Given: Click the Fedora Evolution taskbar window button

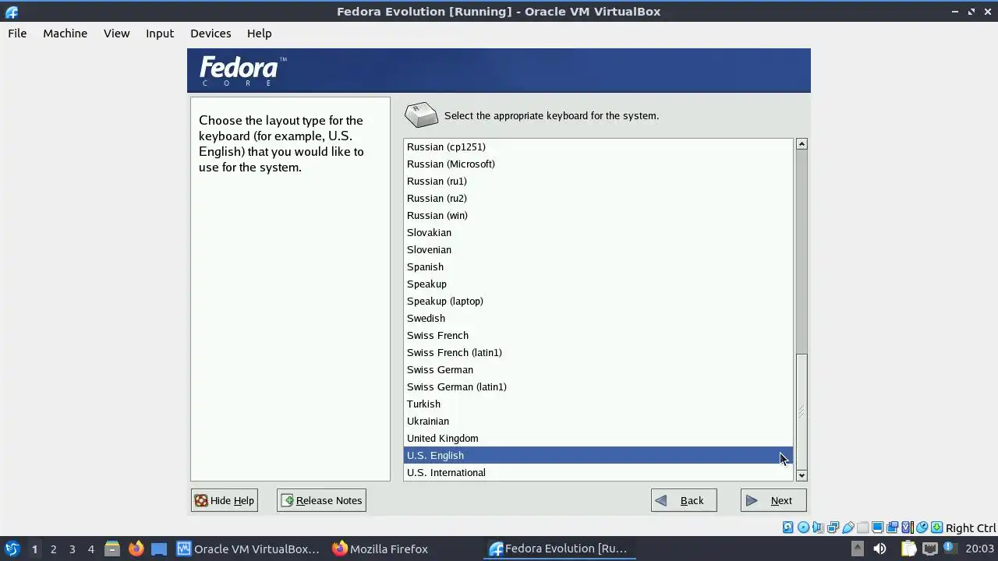Looking at the screenshot, I should click(558, 549).
